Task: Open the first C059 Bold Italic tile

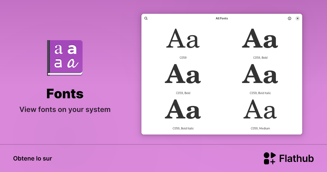Action: 183,110
